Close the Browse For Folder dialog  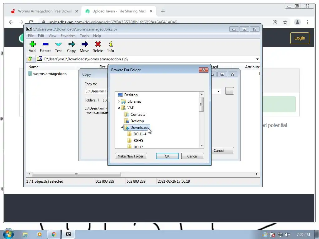(x=203, y=70)
